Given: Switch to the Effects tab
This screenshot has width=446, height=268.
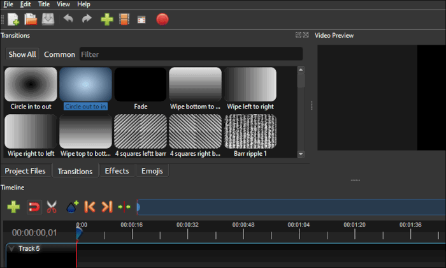Looking at the screenshot, I should pos(117,171).
